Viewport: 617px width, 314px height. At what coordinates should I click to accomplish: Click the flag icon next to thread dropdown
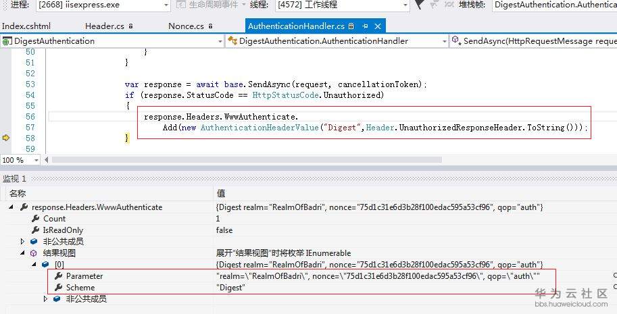(420, 5)
